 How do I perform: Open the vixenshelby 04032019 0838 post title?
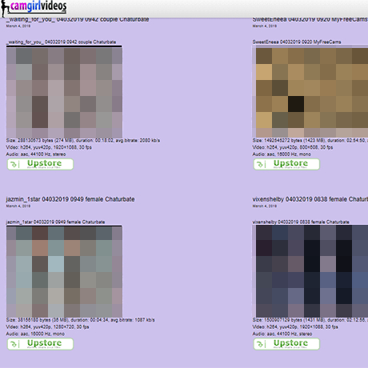pos(310,199)
